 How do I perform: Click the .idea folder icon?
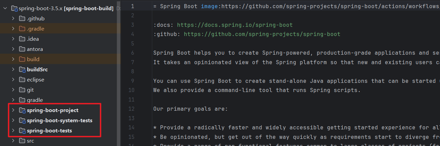tap(22, 39)
